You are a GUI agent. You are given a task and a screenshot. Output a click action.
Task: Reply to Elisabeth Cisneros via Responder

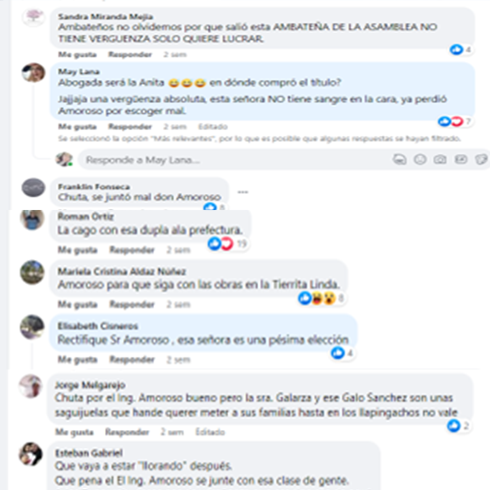coord(132,360)
